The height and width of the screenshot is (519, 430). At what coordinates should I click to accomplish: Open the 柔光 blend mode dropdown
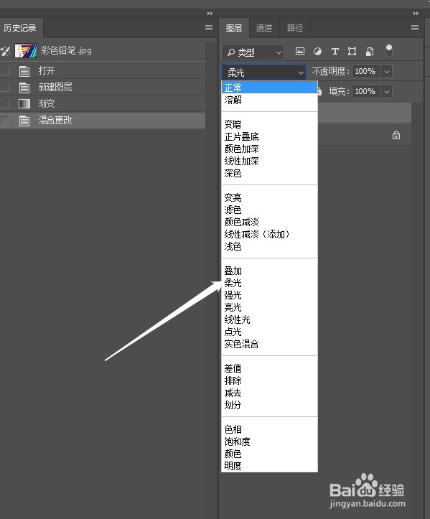click(264, 73)
